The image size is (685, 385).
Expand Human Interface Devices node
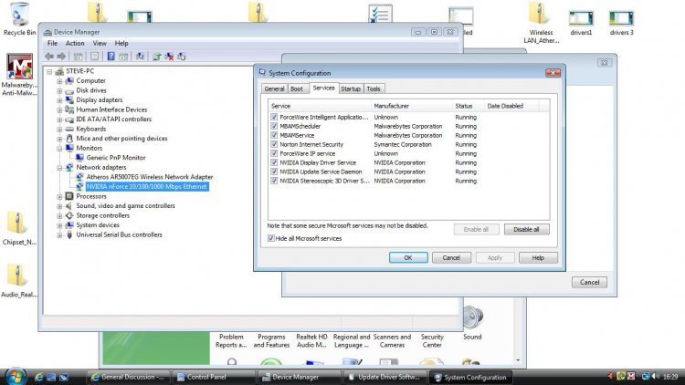[x=59, y=109]
